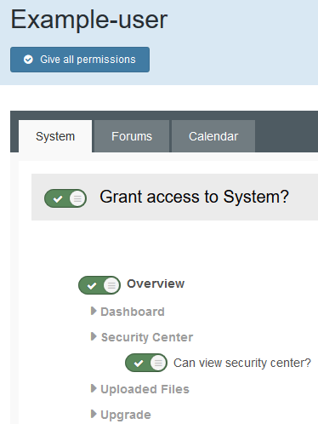318x424 pixels.
Task: Toggle Grant access to System switch
Action: click(x=65, y=198)
